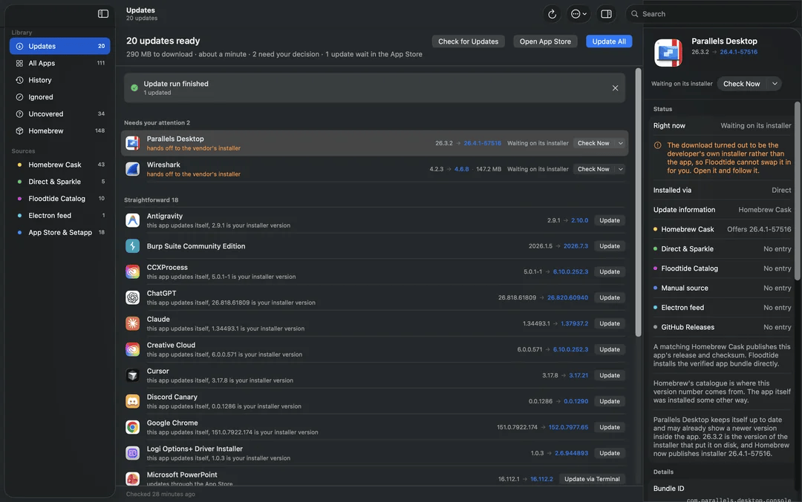Open History in the sidebar

coord(60,80)
